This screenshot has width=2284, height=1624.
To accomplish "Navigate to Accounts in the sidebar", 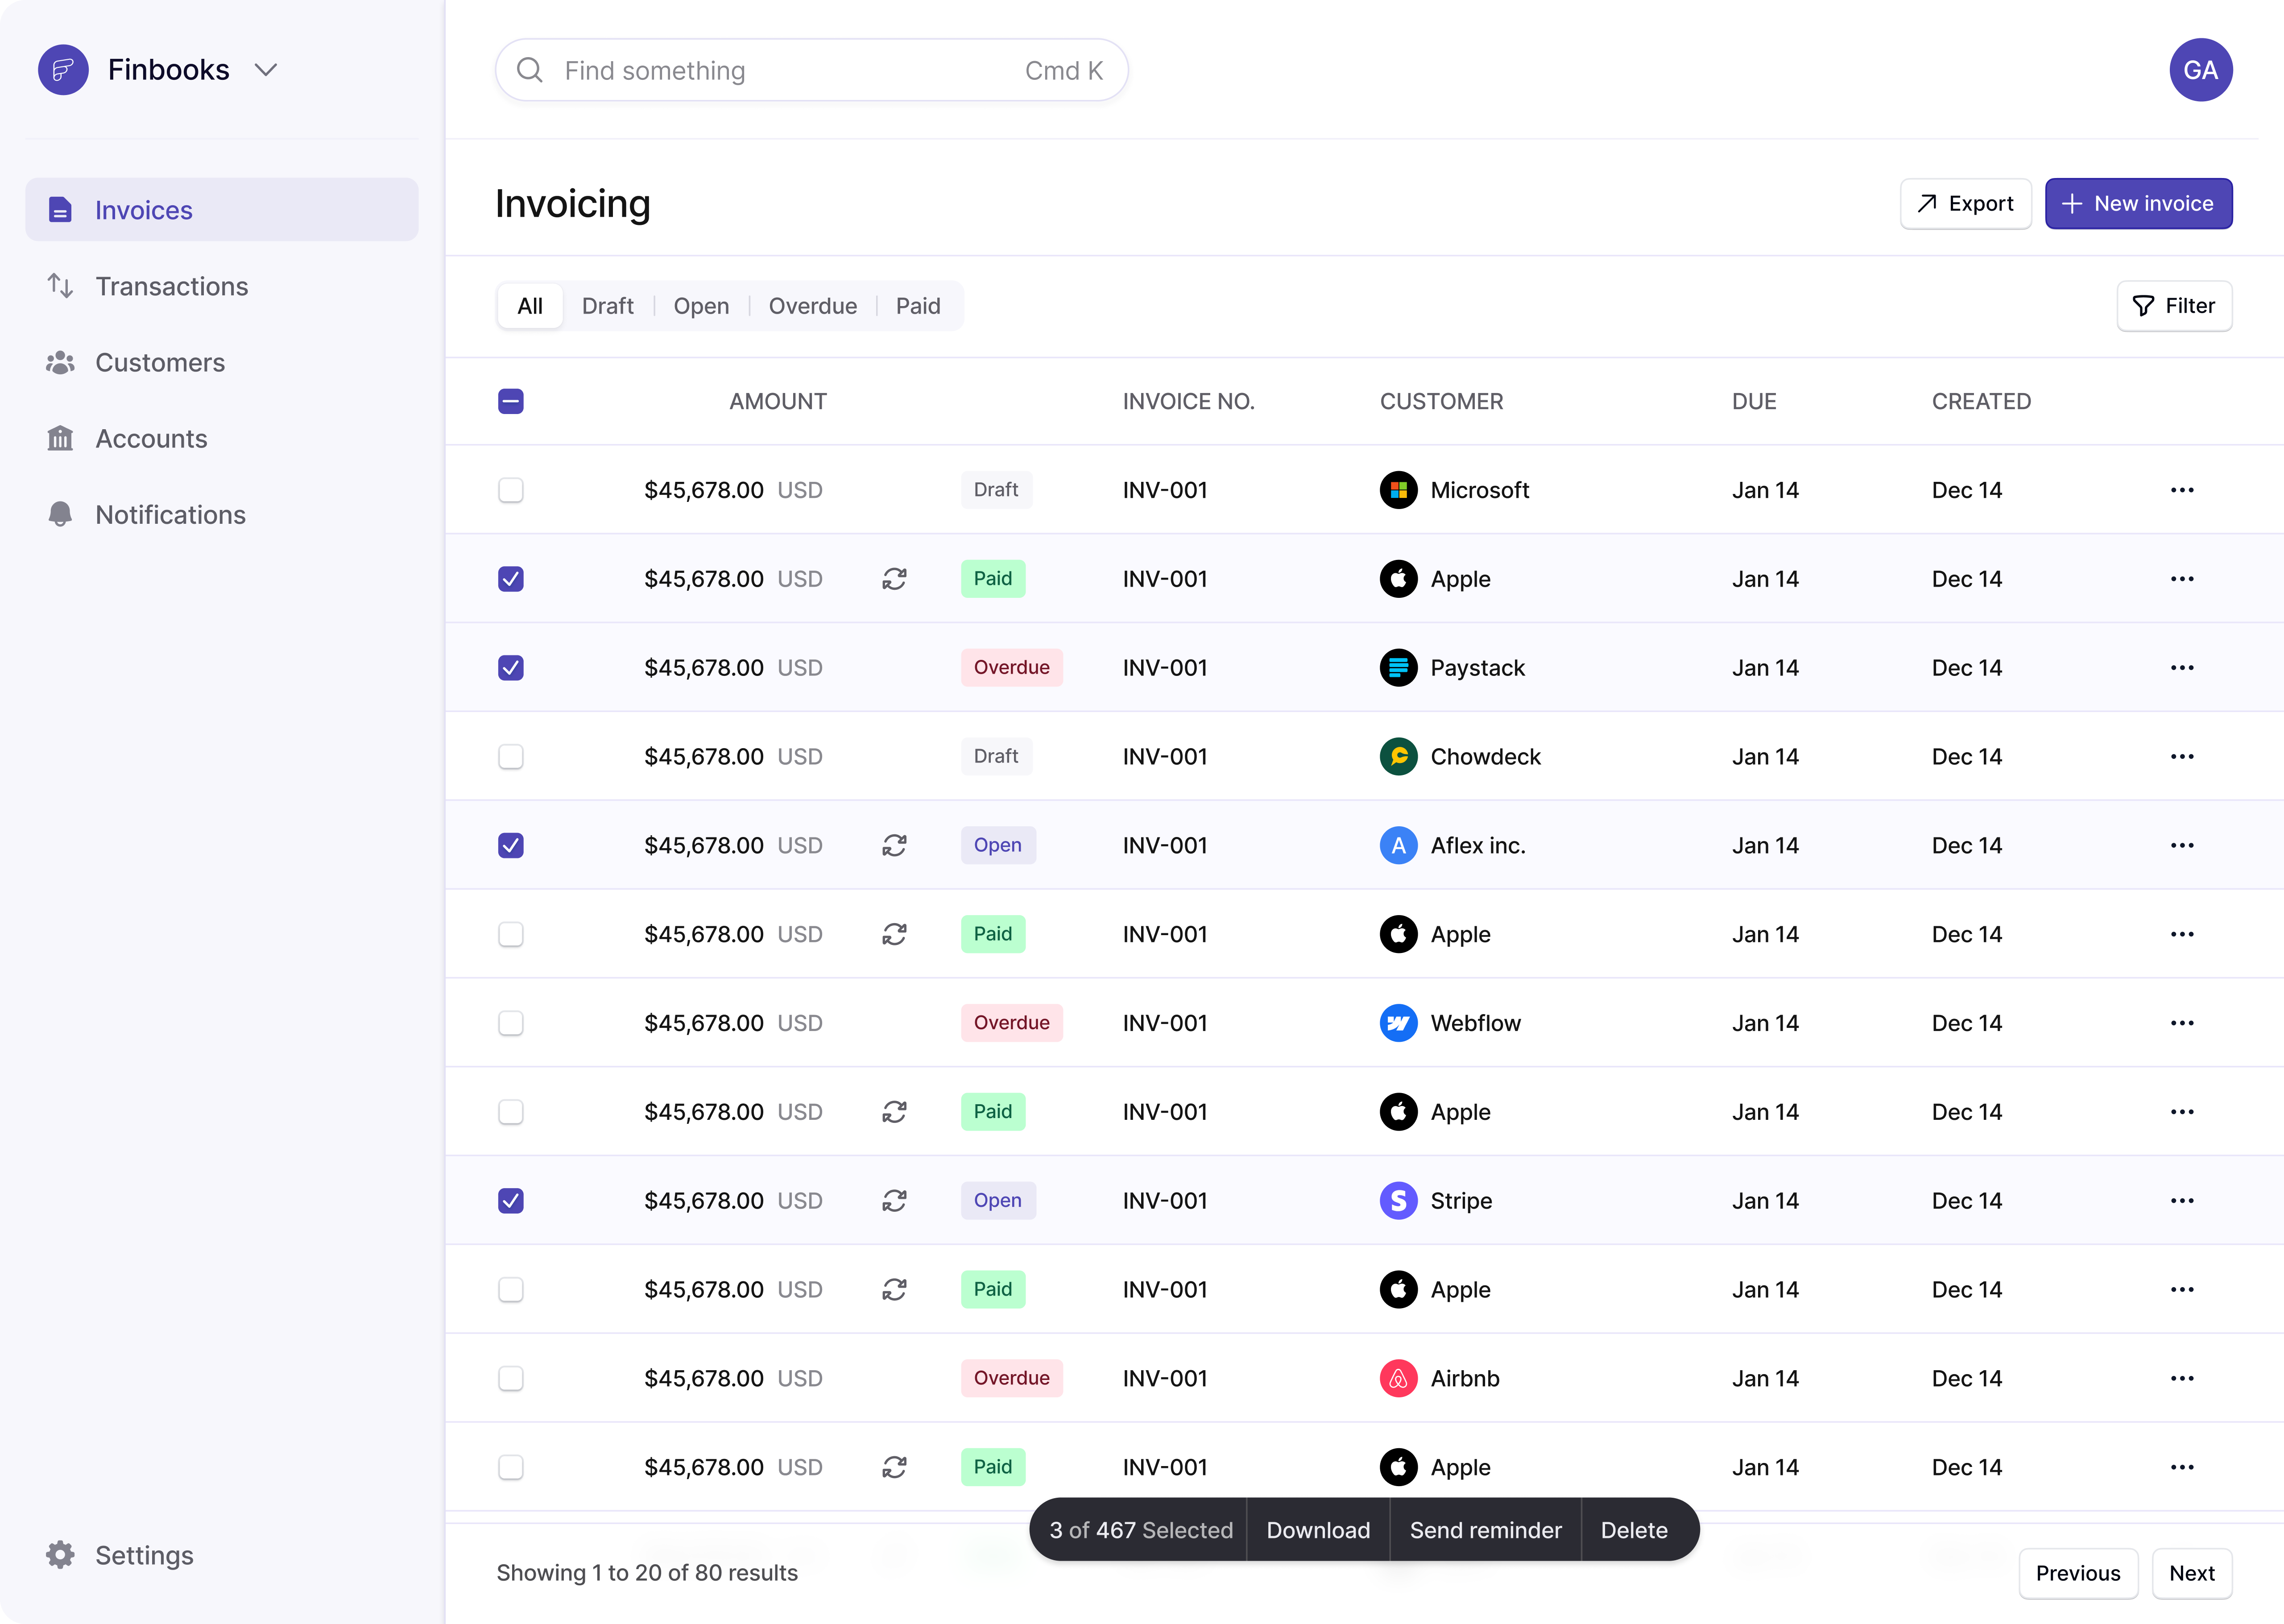I will coord(222,438).
